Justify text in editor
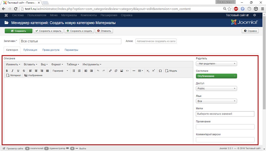 (48, 71)
